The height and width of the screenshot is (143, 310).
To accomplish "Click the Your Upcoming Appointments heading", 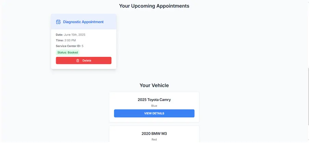I will click(154, 6).
